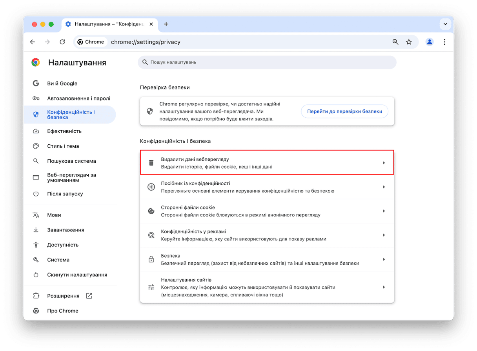The image size is (477, 351).
Task: Open the zoom magnifier icon in address bar
Action: tap(395, 42)
